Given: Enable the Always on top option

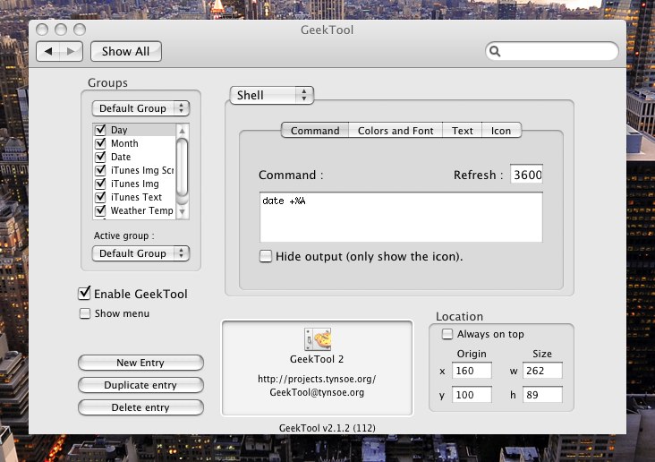Looking at the screenshot, I should pyautogui.click(x=447, y=334).
